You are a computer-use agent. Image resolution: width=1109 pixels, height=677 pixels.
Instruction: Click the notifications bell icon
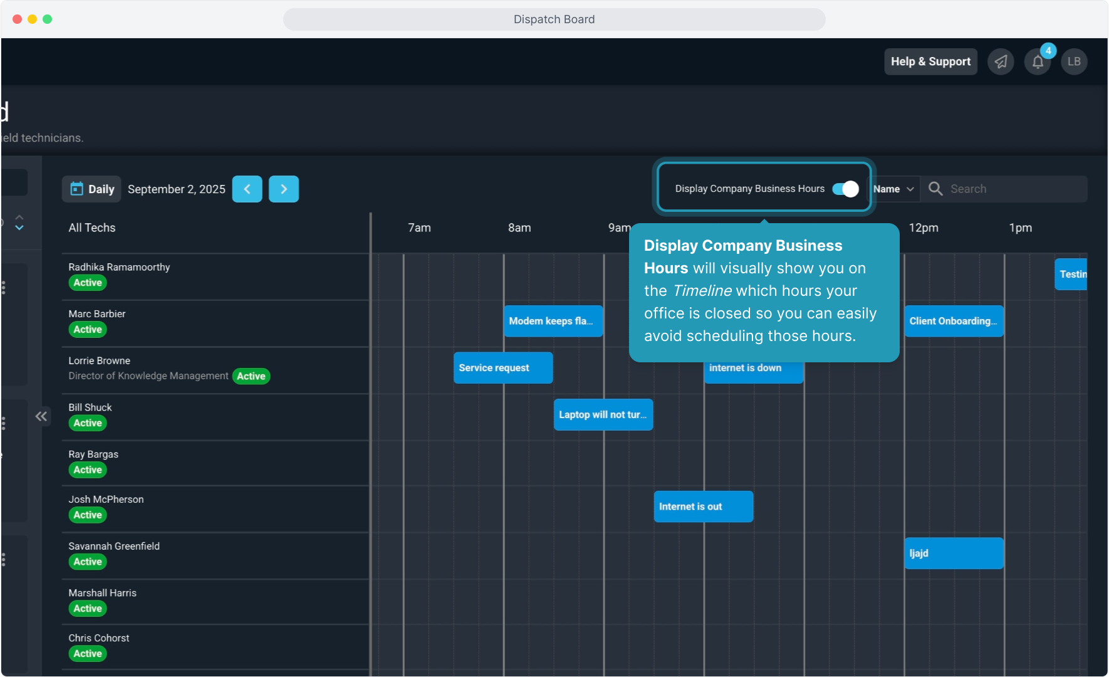point(1038,62)
